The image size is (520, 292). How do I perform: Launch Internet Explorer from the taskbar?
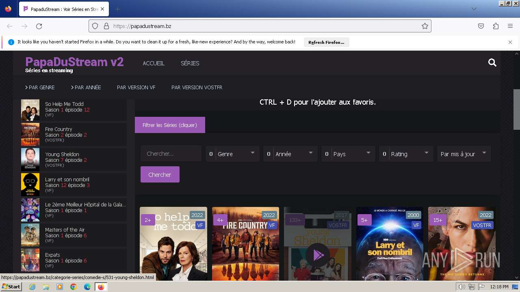point(32,287)
